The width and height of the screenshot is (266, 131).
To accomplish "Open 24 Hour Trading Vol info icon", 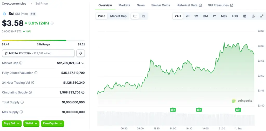I will 33,83.
